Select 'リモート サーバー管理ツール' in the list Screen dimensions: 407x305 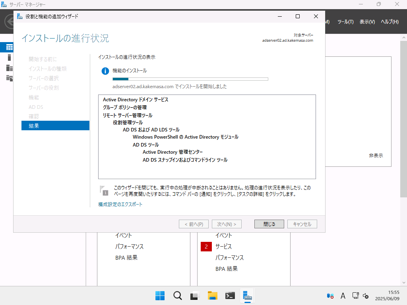point(128,115)
